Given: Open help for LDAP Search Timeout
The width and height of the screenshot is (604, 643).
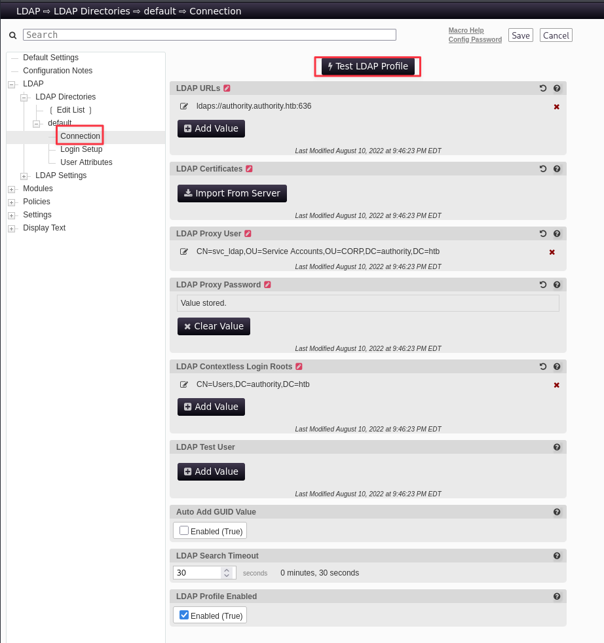Looking at the screenshot, I should coord(557,556).
